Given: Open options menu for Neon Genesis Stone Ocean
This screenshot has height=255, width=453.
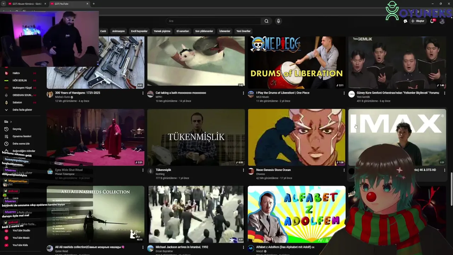Looking at the screenshot, I should (x=344, y=170).
